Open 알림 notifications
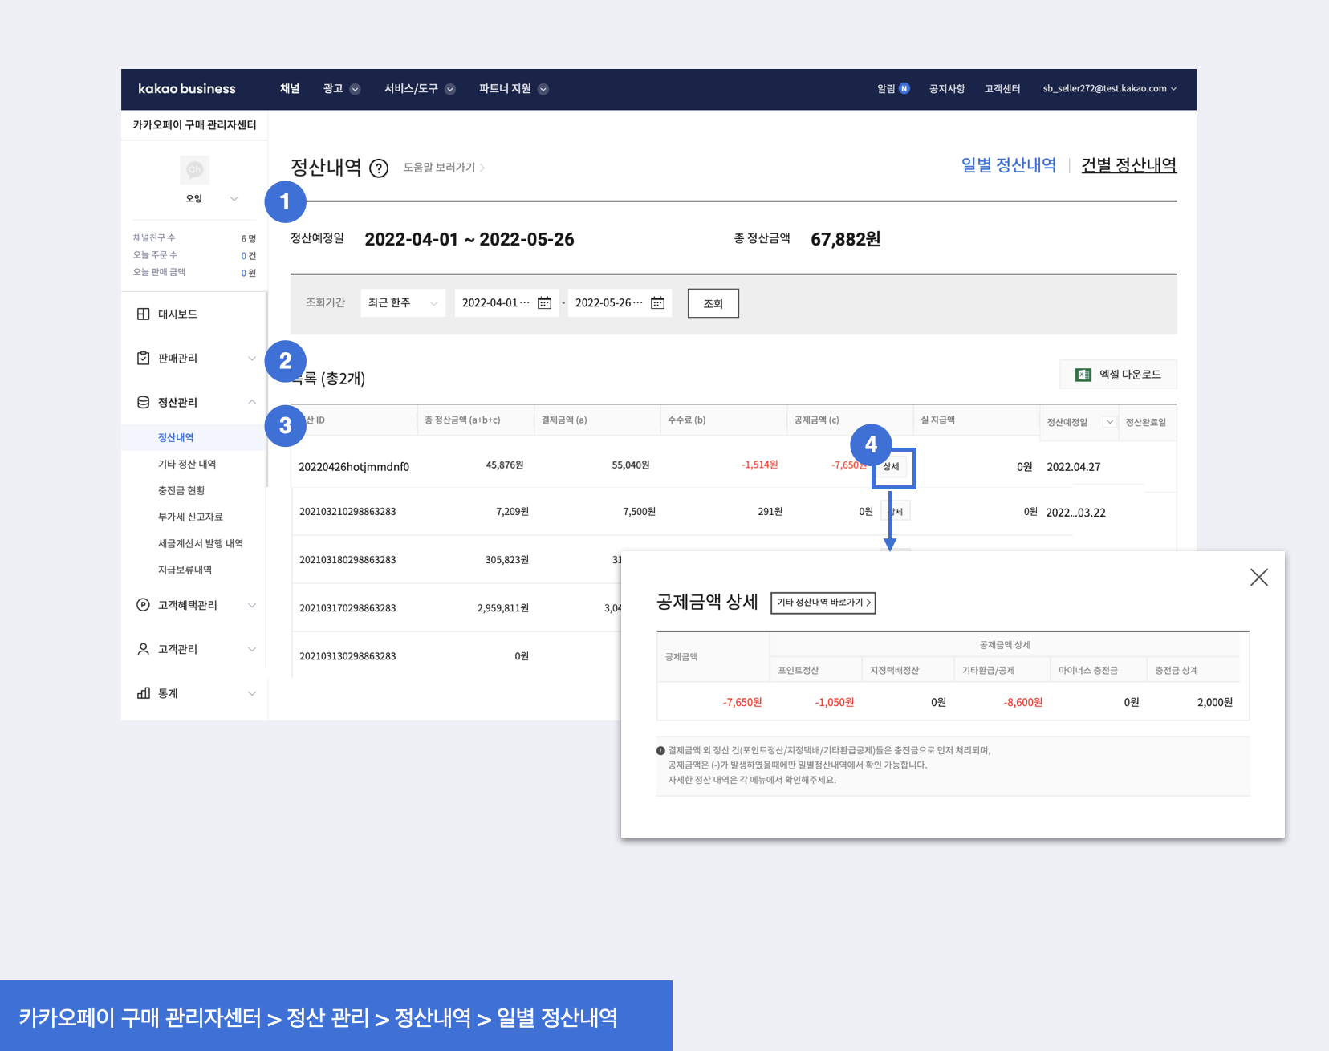Screen dimensions: 1329x1051 pyautogui.click(x=893, y=89)
